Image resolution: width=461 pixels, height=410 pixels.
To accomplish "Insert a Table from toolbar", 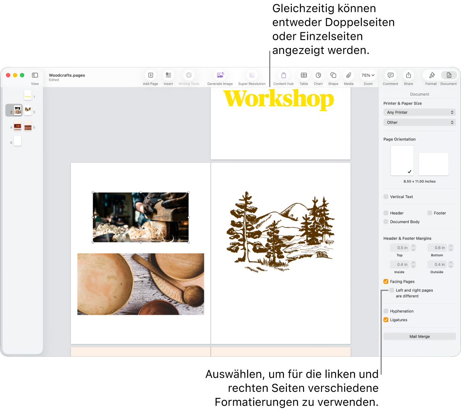I will point(304,75).
